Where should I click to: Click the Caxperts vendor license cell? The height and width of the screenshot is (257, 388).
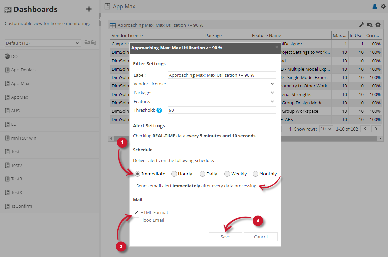(120, 44)
